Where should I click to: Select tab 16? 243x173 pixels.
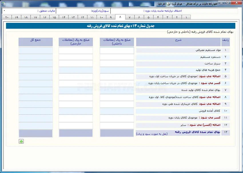(x=45, y=17)
